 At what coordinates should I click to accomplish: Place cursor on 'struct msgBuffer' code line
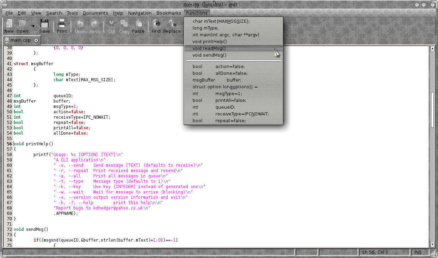[x=33, y=64]
